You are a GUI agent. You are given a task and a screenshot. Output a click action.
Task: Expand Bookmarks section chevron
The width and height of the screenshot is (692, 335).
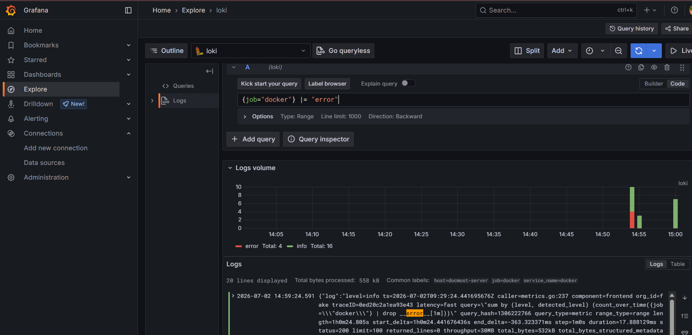coord(129,45)
